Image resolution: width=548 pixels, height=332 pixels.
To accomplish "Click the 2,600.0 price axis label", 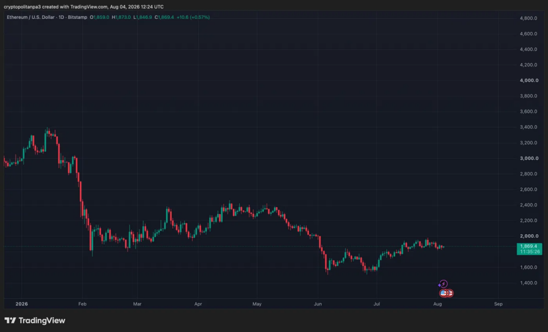I will click(528, 190).
